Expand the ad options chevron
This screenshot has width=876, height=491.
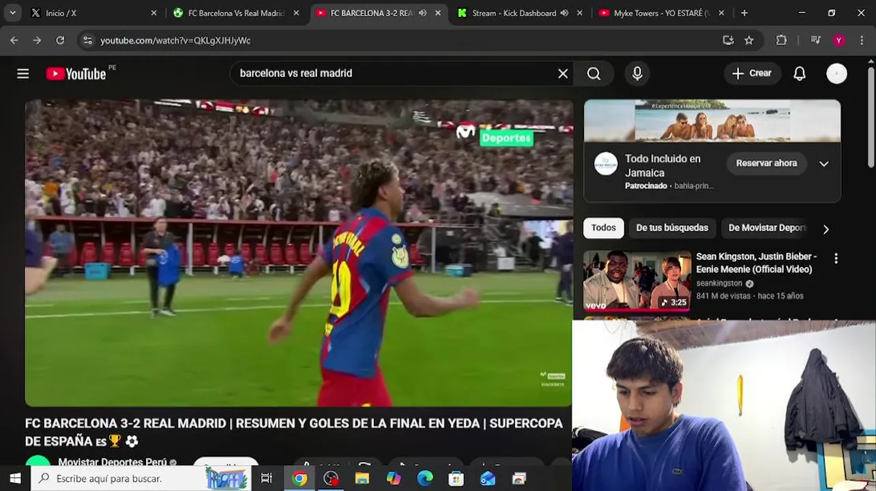coord(823,164)
